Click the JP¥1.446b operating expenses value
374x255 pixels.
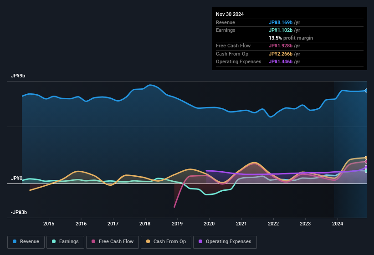click(x=281, y=61)
